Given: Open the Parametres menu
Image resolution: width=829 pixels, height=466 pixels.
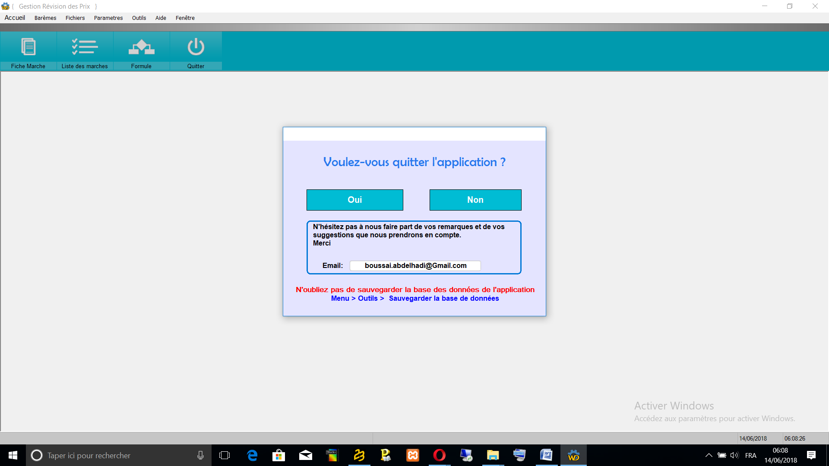Looking at the screenshot, I should pyautogui.click(x=108, y=18).
